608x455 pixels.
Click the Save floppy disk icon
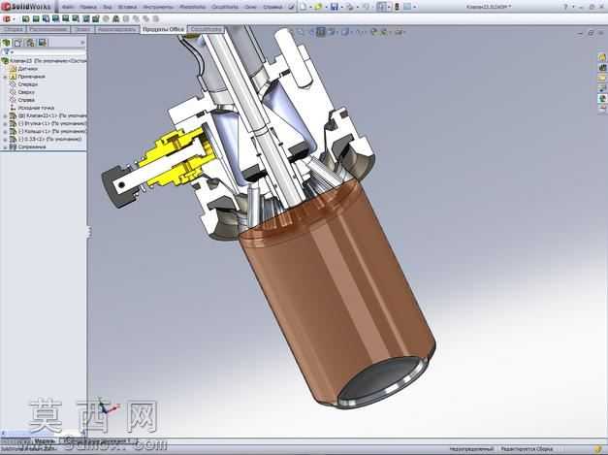tap(335, 7)
